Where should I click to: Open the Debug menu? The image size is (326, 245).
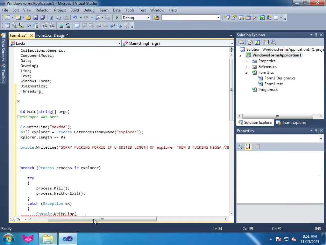pyautogui.click(x=89, y=10)
